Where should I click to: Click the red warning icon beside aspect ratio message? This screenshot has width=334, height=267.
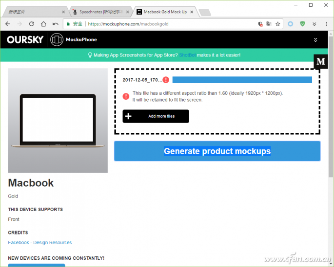[126, 96]
